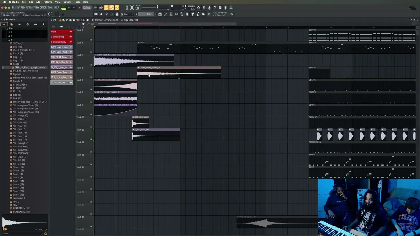Click the question mark help icon
The width and height of the screenshot is (420, 236).
[215, 8]
